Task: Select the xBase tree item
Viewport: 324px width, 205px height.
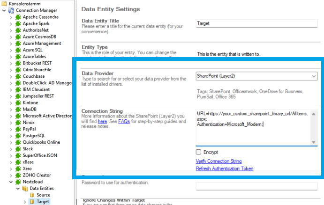Action: (x=28, y=162)
